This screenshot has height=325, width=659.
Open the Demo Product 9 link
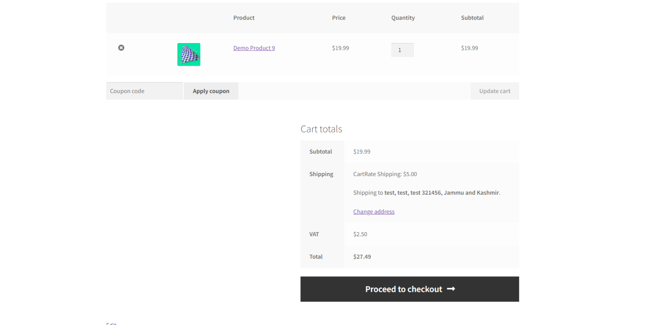(254, 48)
